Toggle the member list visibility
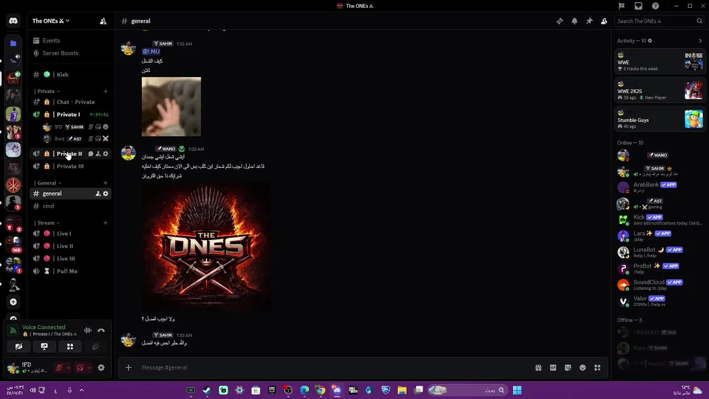Viewport: 709px width, 399px height. pos(604,21)
